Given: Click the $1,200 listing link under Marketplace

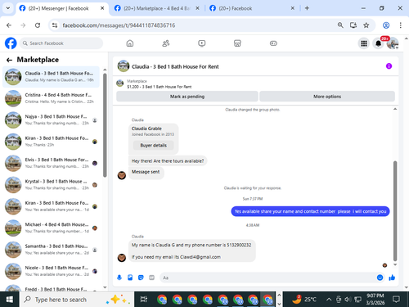Looking at the screenshot, I should 160,87.
